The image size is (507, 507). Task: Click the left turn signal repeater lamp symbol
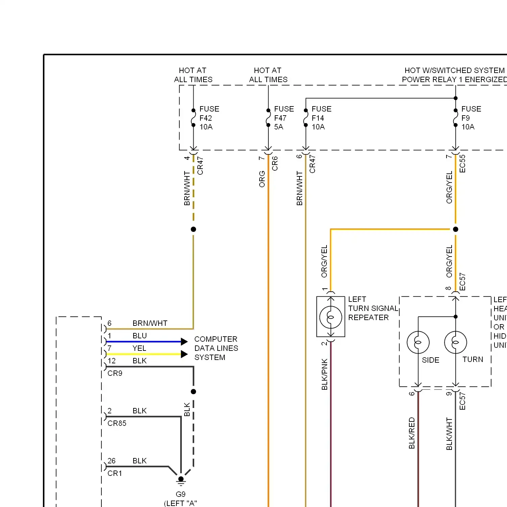pos(331,317)
